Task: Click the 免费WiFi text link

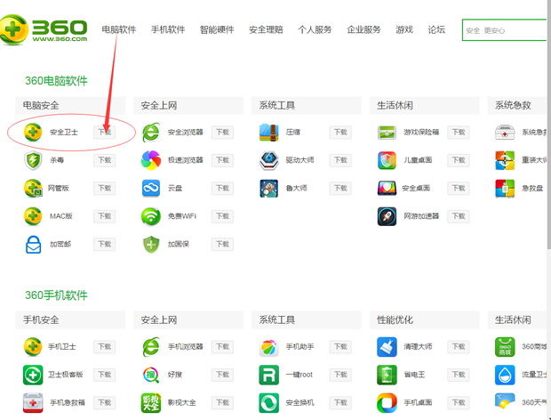Action: pos(182,216)
